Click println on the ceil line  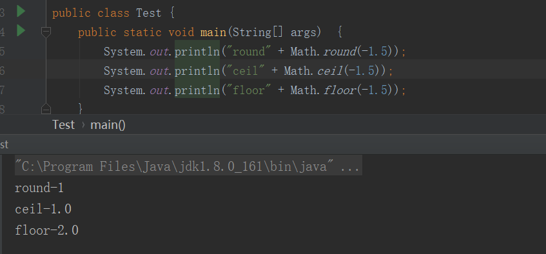coord(197,72)
